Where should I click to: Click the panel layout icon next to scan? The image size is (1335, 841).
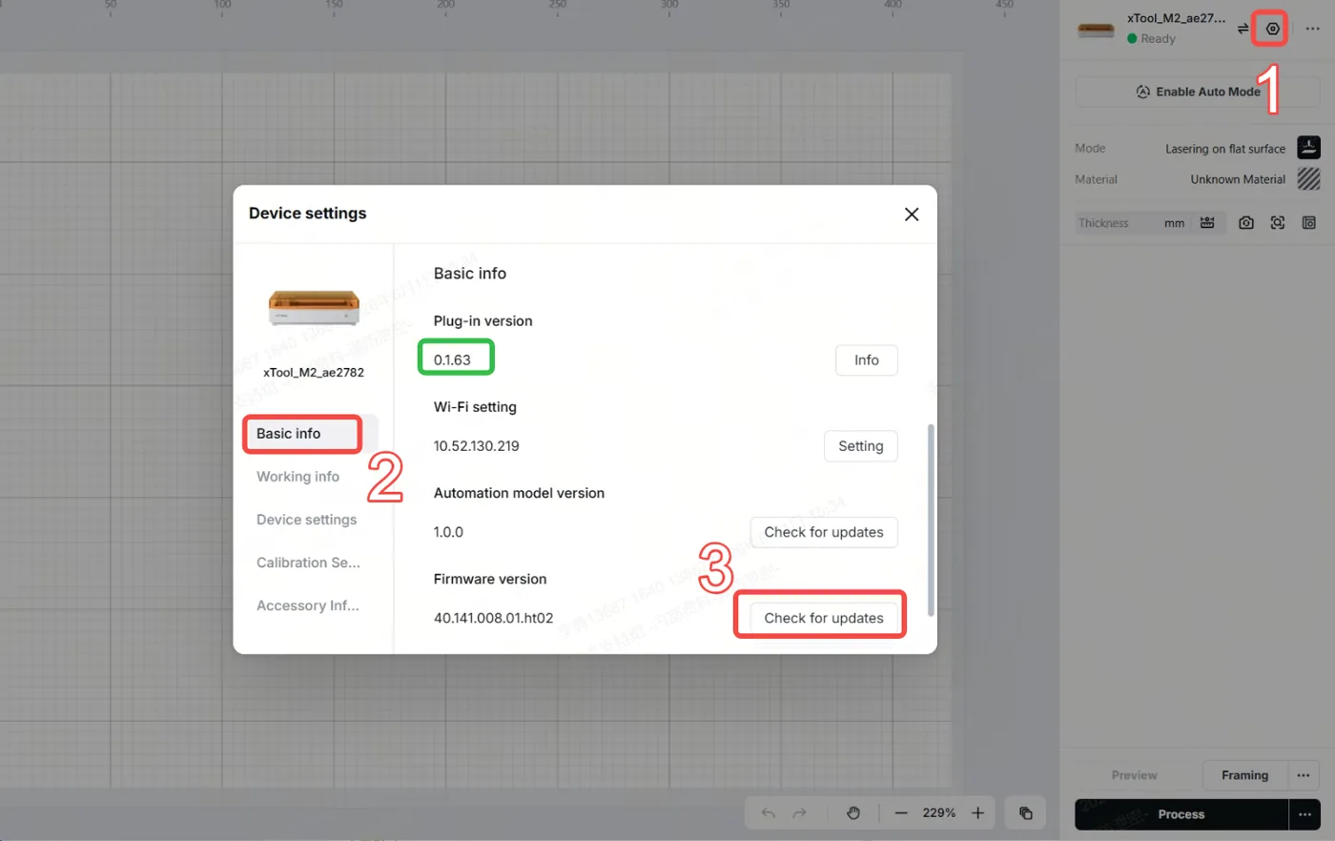[x=1309, y=222]
